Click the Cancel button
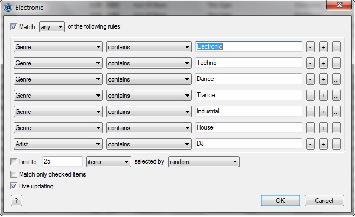355x217 pixels. [324, 201]
